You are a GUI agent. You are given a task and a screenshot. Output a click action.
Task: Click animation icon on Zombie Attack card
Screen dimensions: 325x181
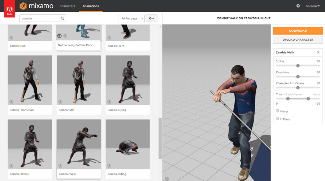tap(11, 166)
